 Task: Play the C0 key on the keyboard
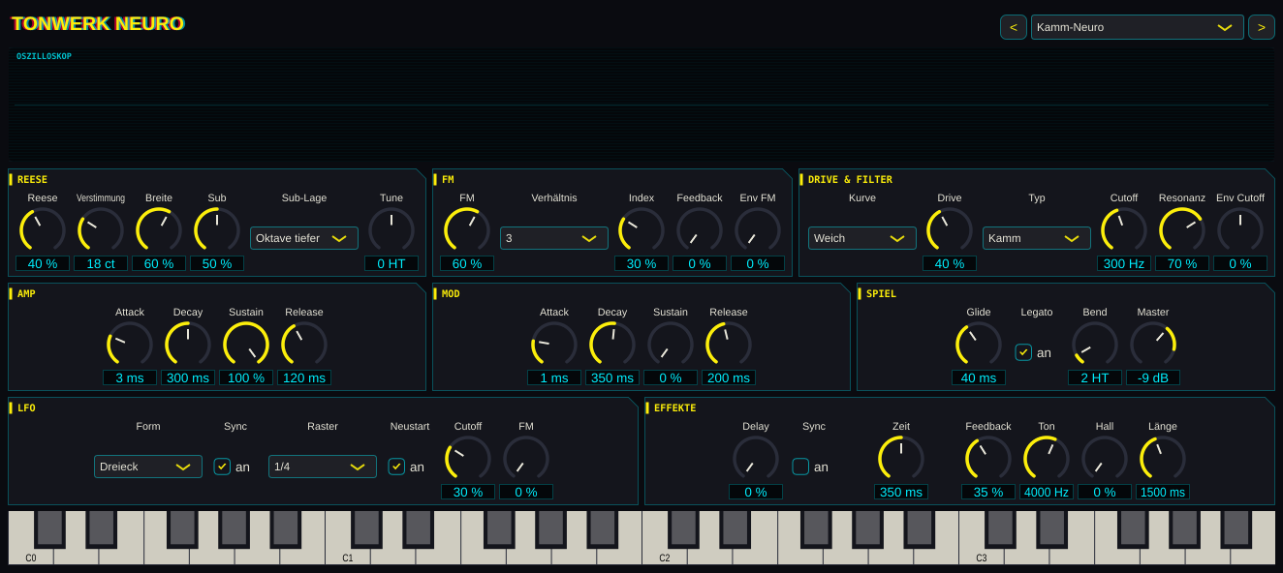[31, 556]
